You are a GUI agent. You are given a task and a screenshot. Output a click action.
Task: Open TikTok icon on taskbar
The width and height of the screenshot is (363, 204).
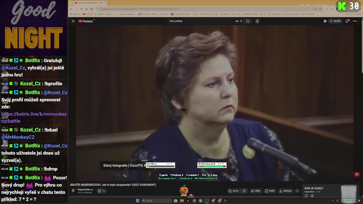pyautogui.click(x=188, y=201)
